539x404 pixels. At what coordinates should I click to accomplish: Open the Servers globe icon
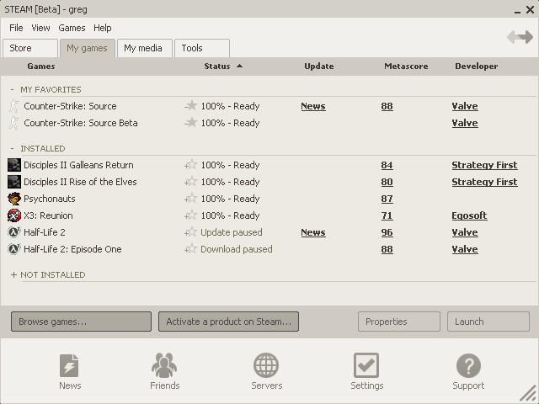pyautogui.click(x=266, y=365)
